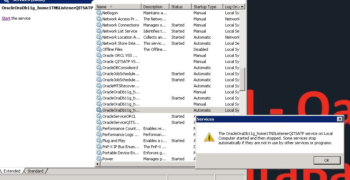Switch to the Standard tab

35,171
